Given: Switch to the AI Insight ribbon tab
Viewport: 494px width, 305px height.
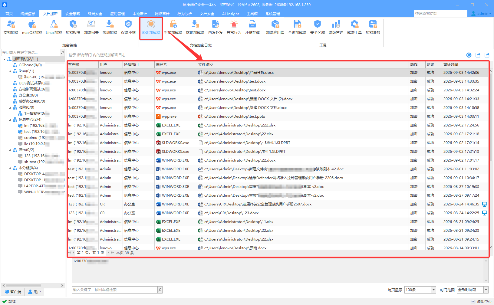Looking at the screenshot, I should (x=230, y=14).
